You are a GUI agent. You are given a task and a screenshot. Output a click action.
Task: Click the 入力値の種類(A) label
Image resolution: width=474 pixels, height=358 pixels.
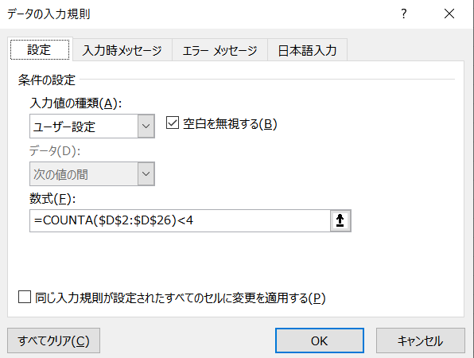point(76,103)
